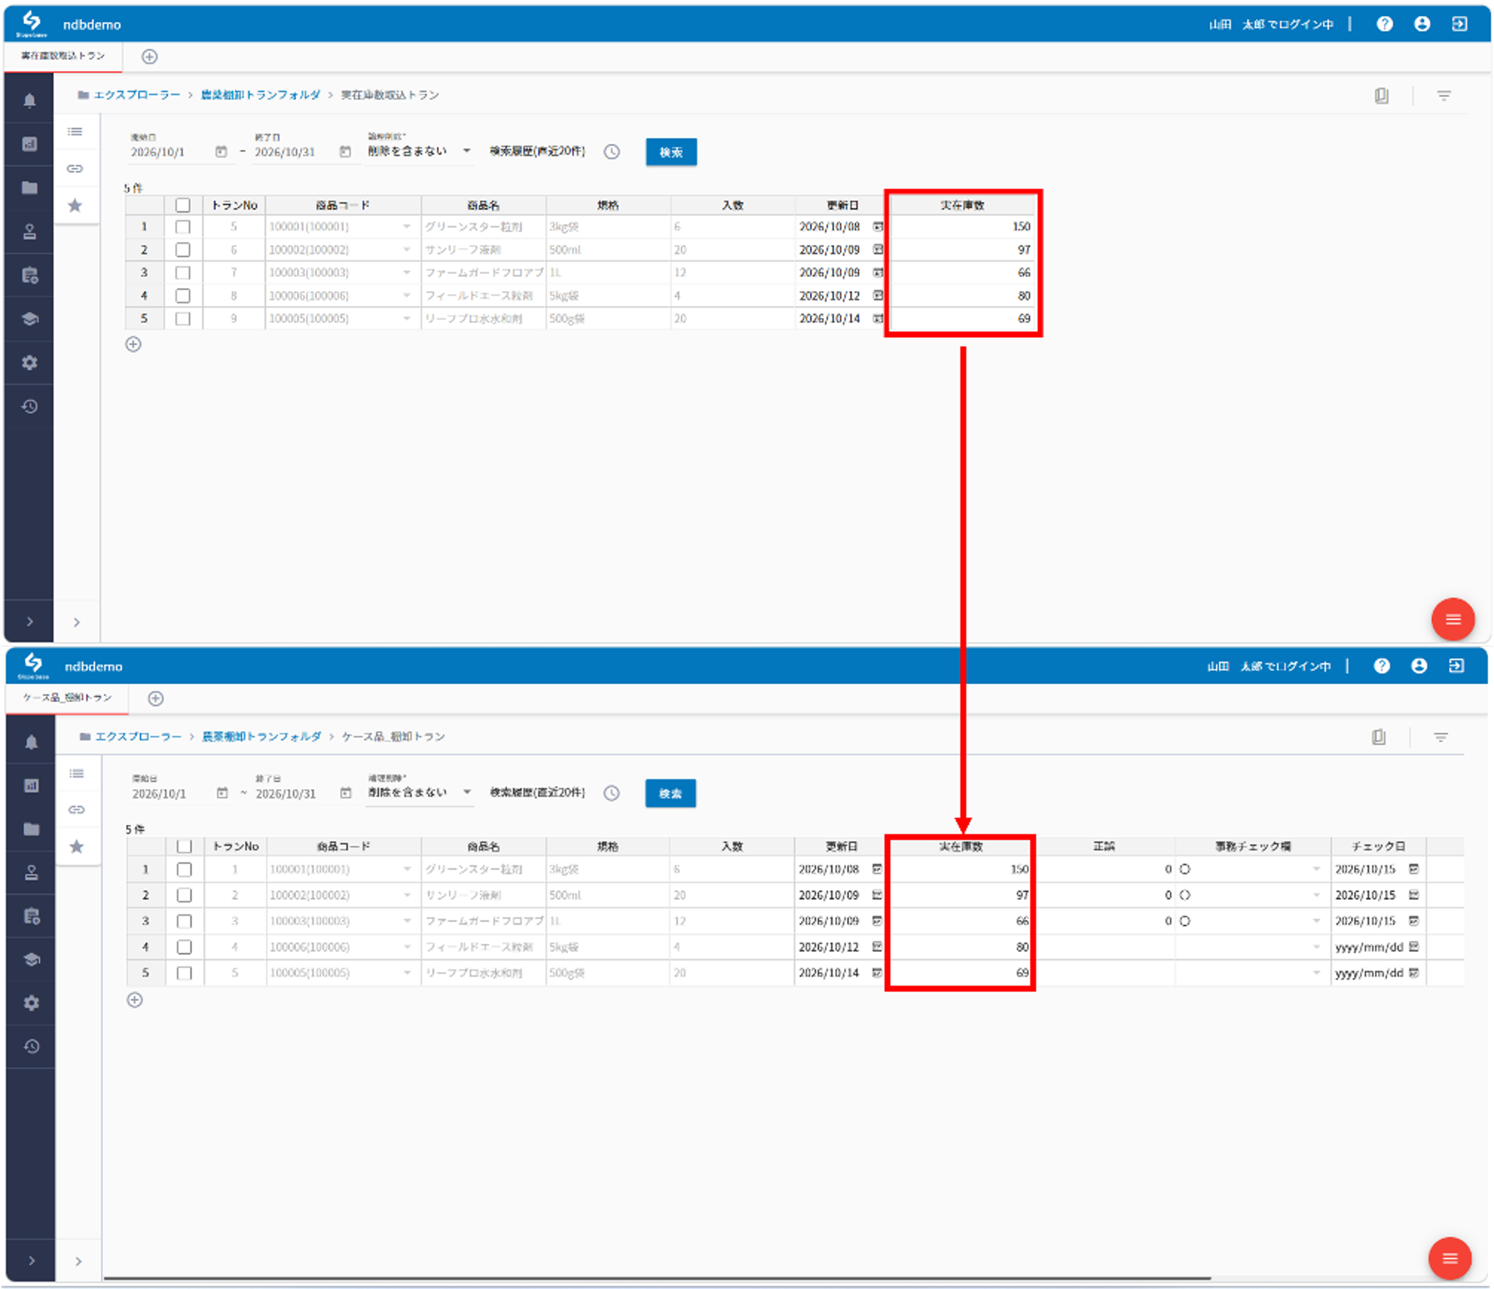1494x1289 pixels.
Task: Add new row plus icon in top window
Action: [133, 344]
